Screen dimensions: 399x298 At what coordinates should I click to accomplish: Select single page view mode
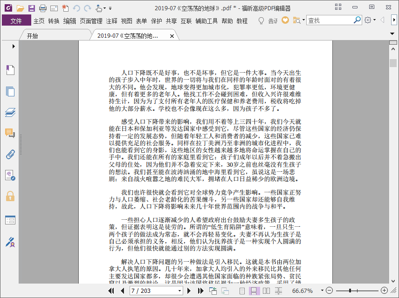(242, 291)
